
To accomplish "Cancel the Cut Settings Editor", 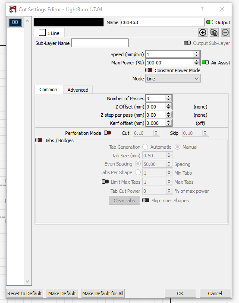I will click(x=215, y=293).
